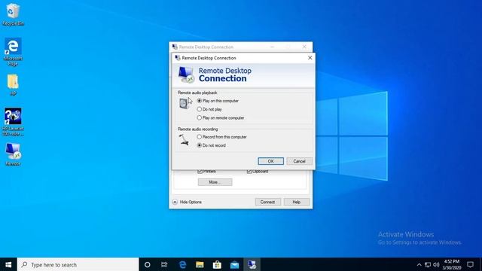Open Task View from the taskbar
The image size is (482, 271).
(164, 264)
